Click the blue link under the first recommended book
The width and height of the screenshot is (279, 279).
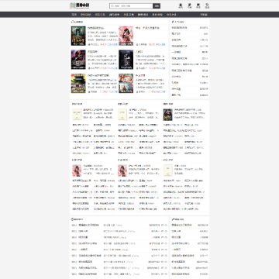point(112,44)
